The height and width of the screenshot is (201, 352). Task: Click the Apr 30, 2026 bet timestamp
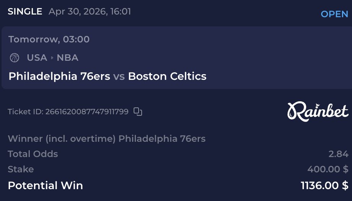point(90,12)
